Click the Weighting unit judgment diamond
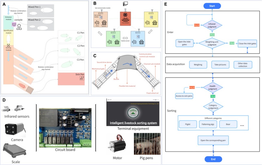This screenshot has width=262, height=165. [212, 43]
